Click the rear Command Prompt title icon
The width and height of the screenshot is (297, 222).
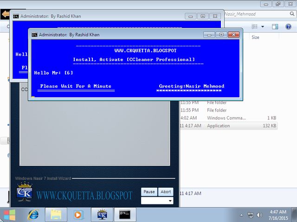point(16,16)
